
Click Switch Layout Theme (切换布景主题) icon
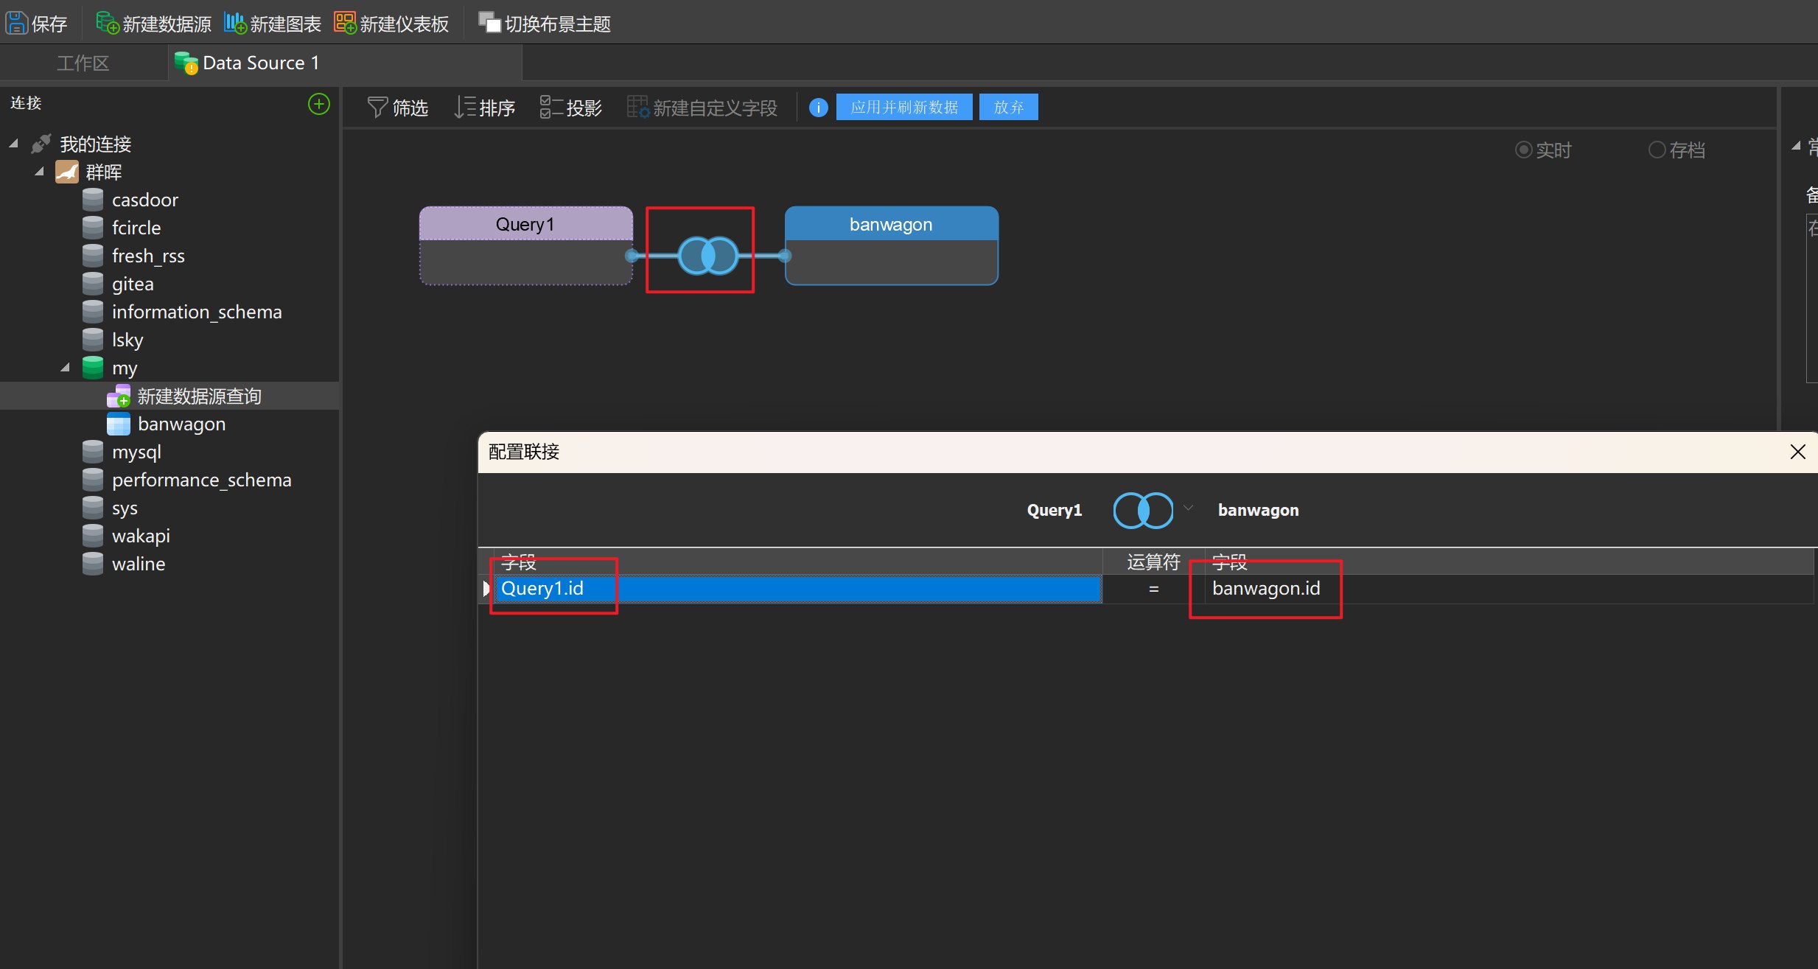tap(489, 24)
